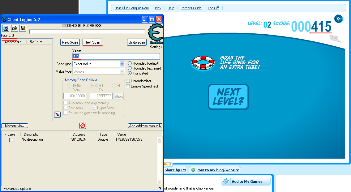The image size is (351, 192).
Task: Expand the Scan type dropdown
Action: pyautogui.click(x=122, y=64)
